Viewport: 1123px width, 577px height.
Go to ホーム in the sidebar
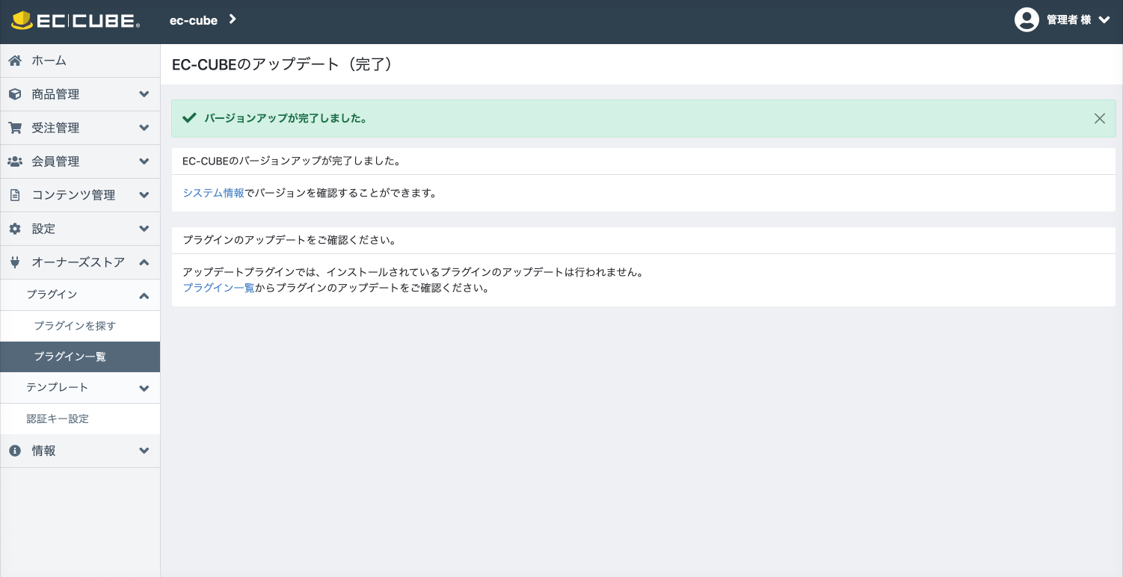tap(49, 61)
